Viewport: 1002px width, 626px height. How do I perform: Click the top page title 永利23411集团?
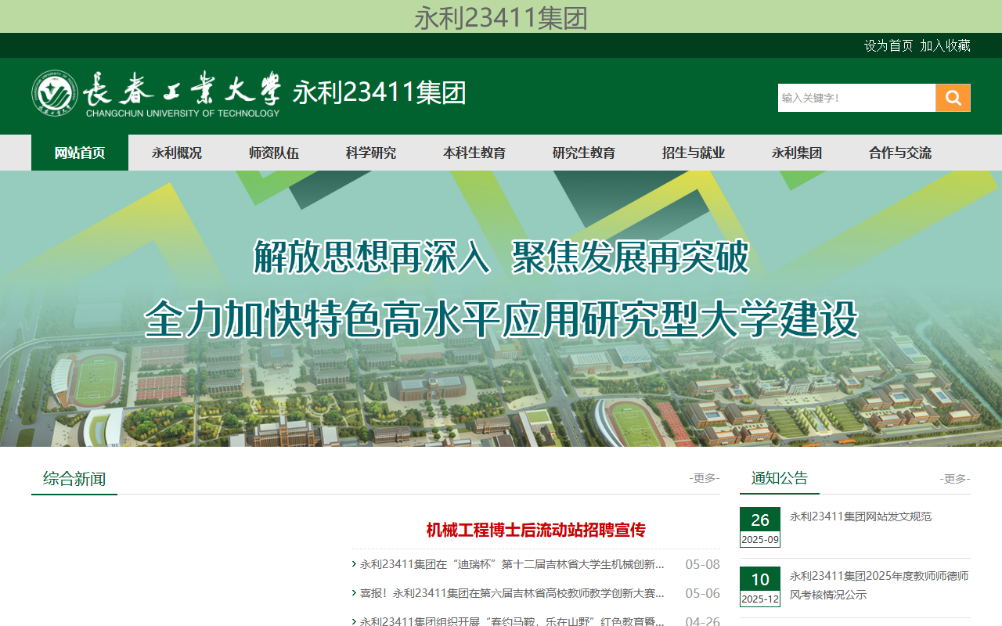pyautogui.click(x=501, y=17)
